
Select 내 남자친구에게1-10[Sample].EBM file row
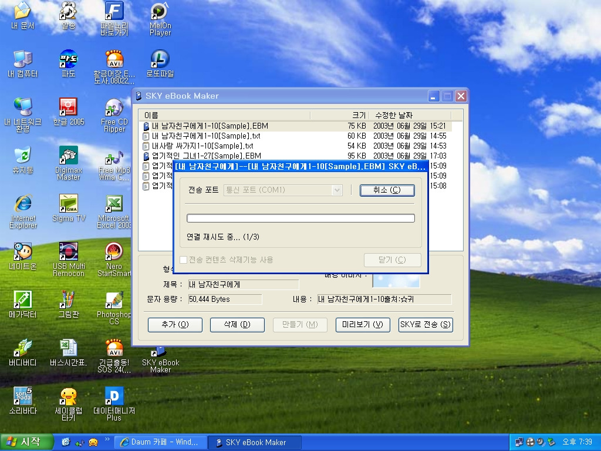296,126
